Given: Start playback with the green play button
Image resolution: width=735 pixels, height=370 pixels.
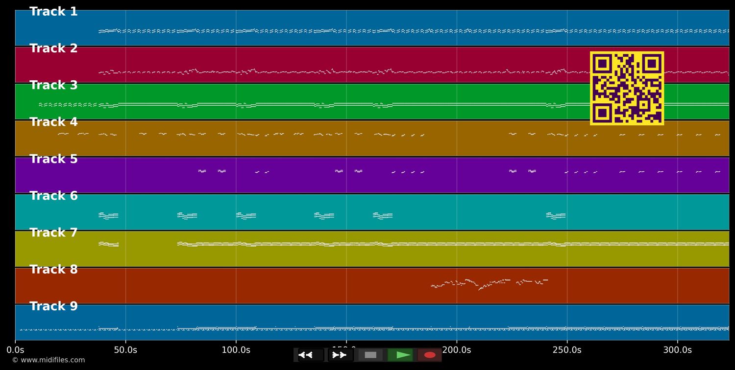Looking at the screenshot, I should point(400,355).
